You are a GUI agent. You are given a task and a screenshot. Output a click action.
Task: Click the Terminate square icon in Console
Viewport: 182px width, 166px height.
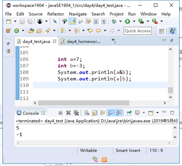point(61,113)
